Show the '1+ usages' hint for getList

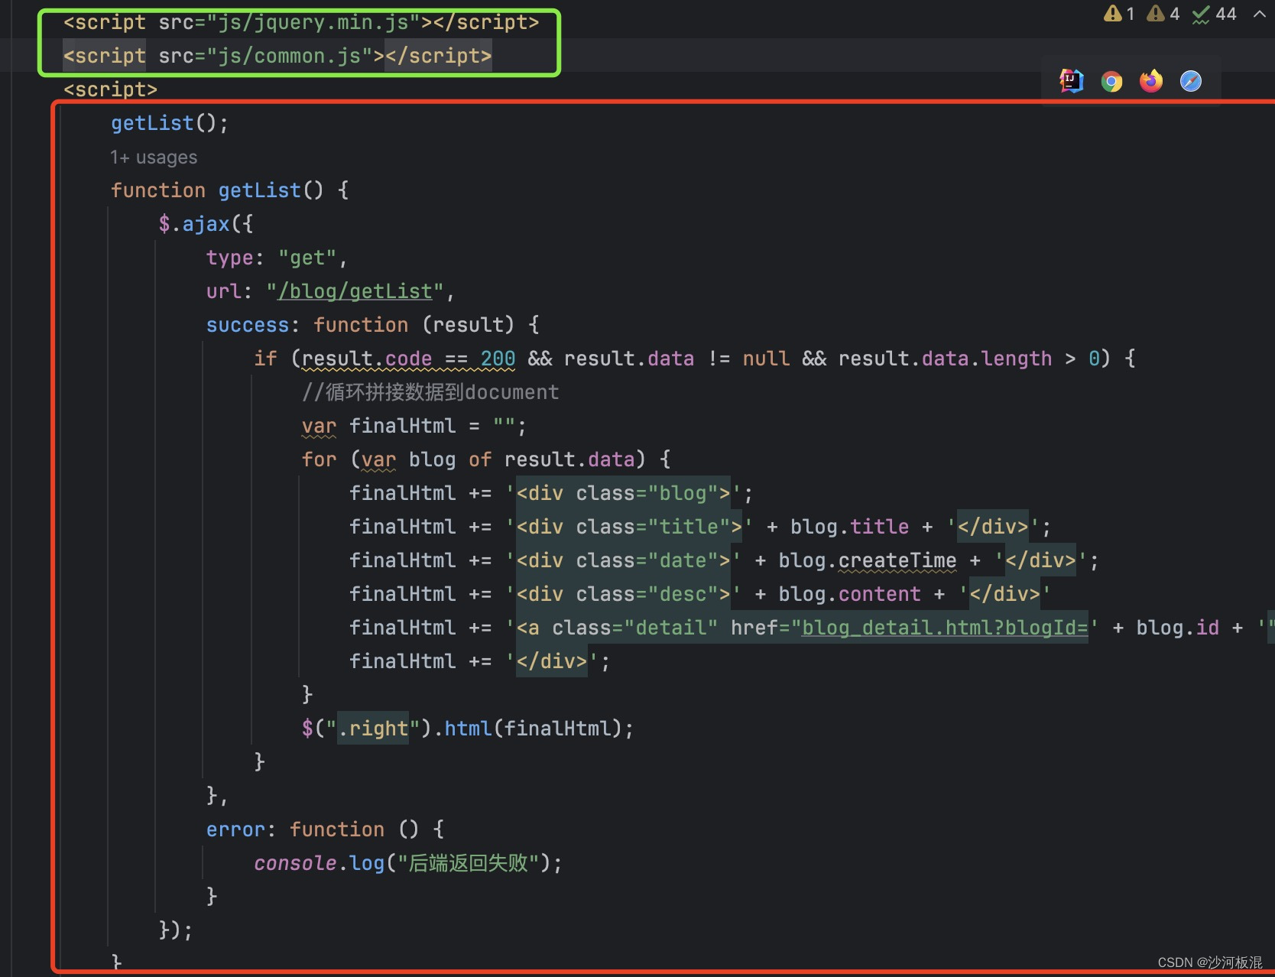(154, 157)
